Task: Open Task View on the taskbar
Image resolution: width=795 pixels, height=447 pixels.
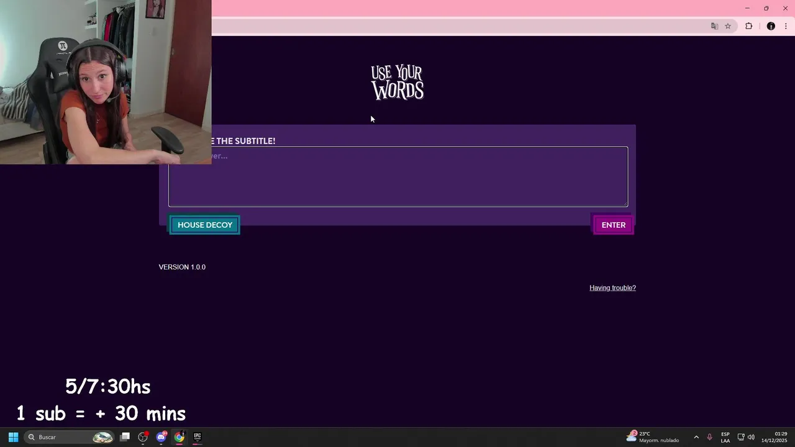Action: 125,437
